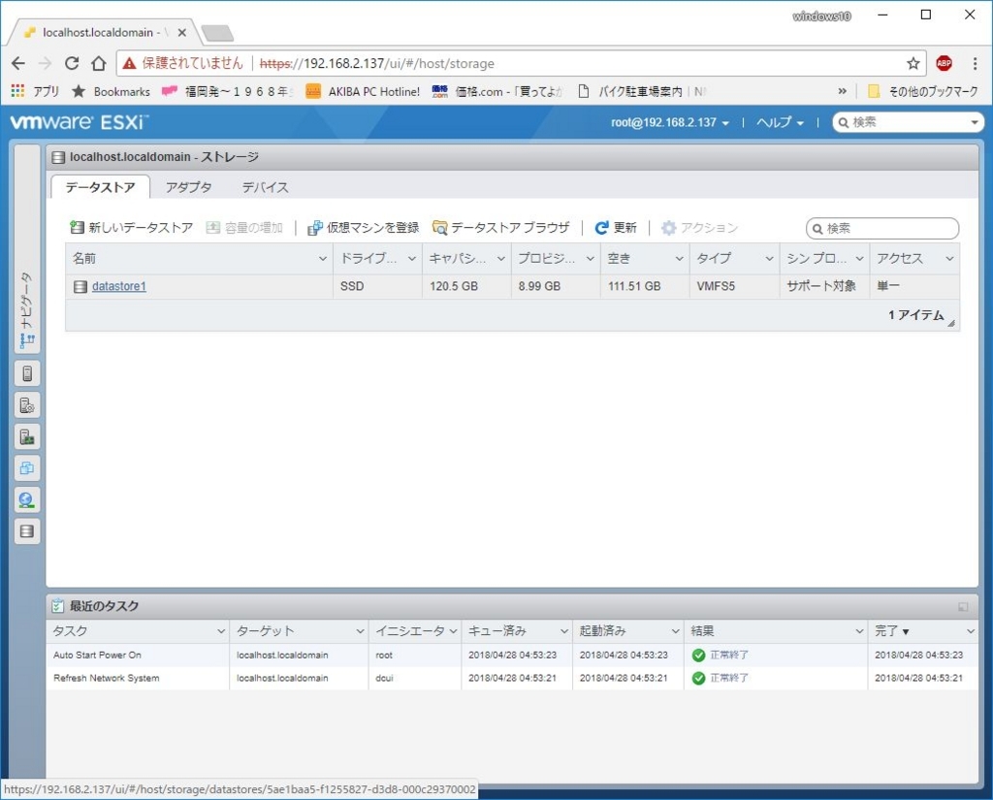Switch to the デバイス tab
The width and height of the screenshot is (993, 800).
(265, 187)
